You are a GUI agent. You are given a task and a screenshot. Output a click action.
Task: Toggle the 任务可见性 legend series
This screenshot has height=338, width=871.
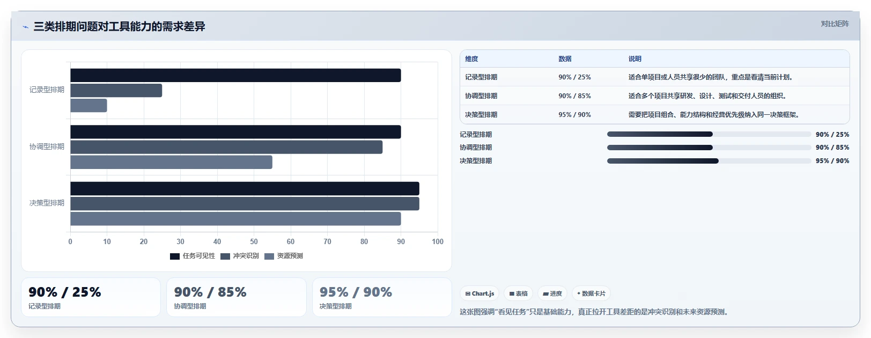pos(192,256)
